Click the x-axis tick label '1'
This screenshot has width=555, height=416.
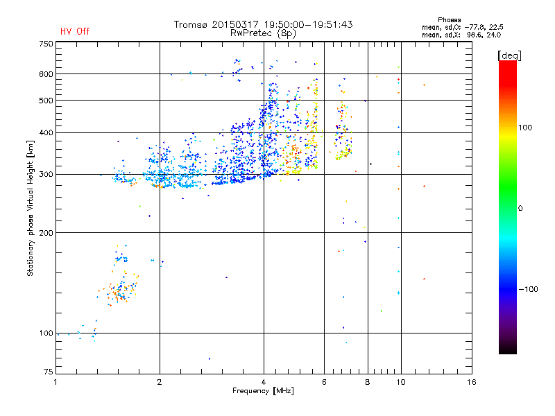(55, 382)
